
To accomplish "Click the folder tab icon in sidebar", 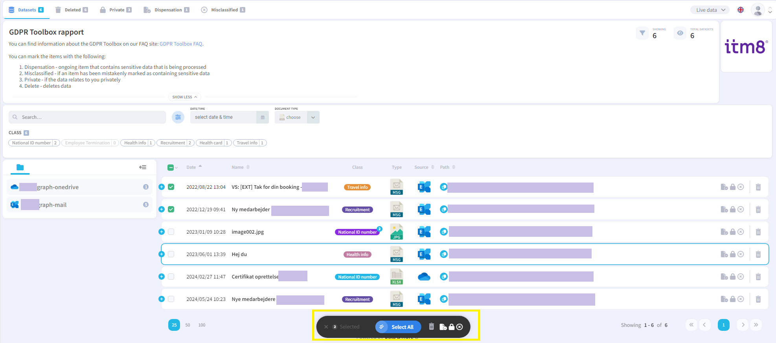I will tap(20, 167).
